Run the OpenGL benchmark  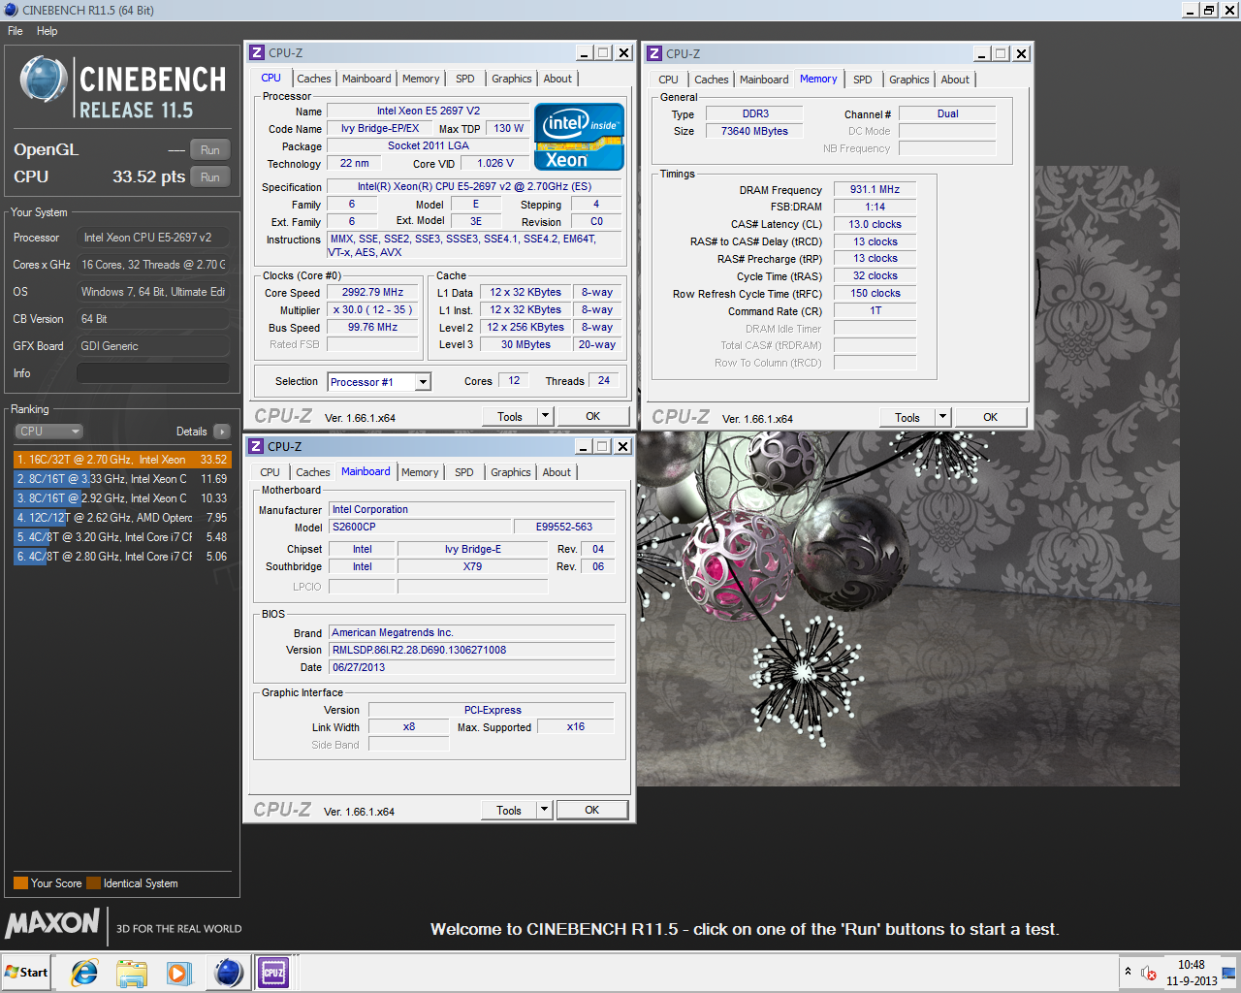[x=210, y=150]
